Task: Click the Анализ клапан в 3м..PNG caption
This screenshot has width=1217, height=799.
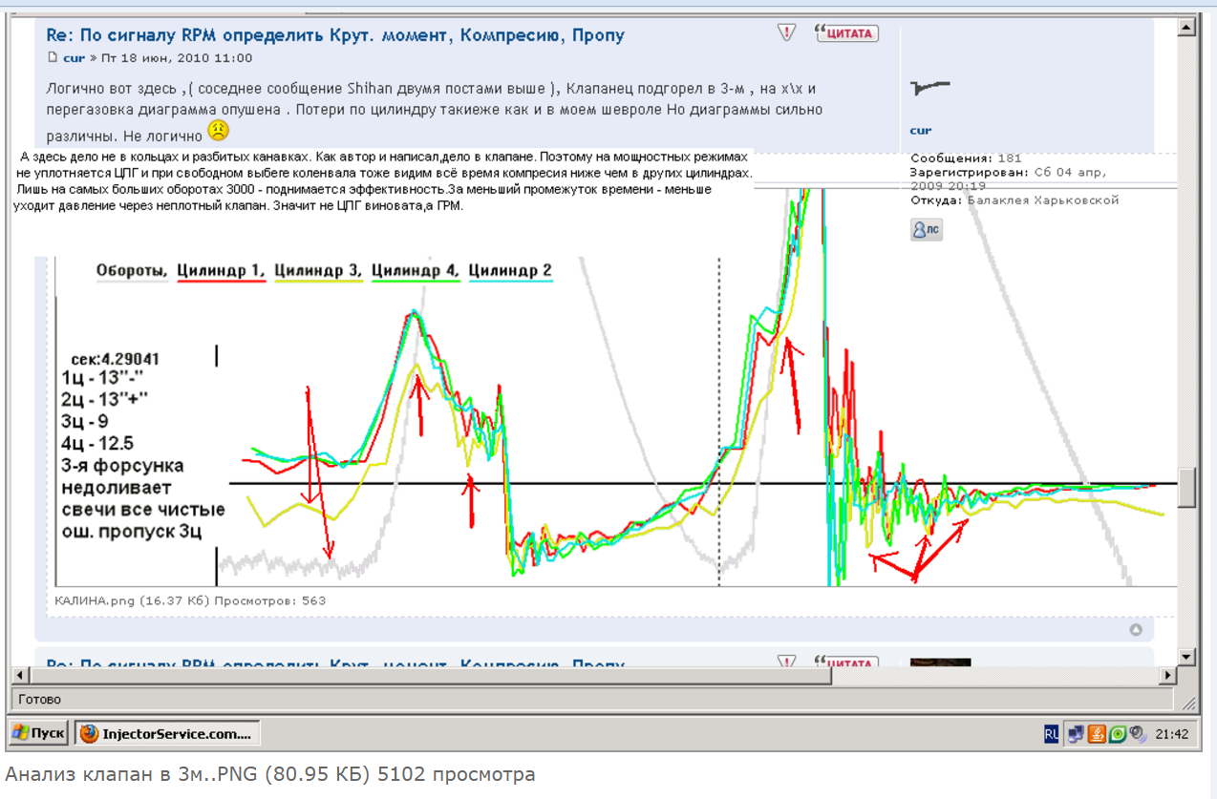Action: pyautogui.click(x=270, y=774)
